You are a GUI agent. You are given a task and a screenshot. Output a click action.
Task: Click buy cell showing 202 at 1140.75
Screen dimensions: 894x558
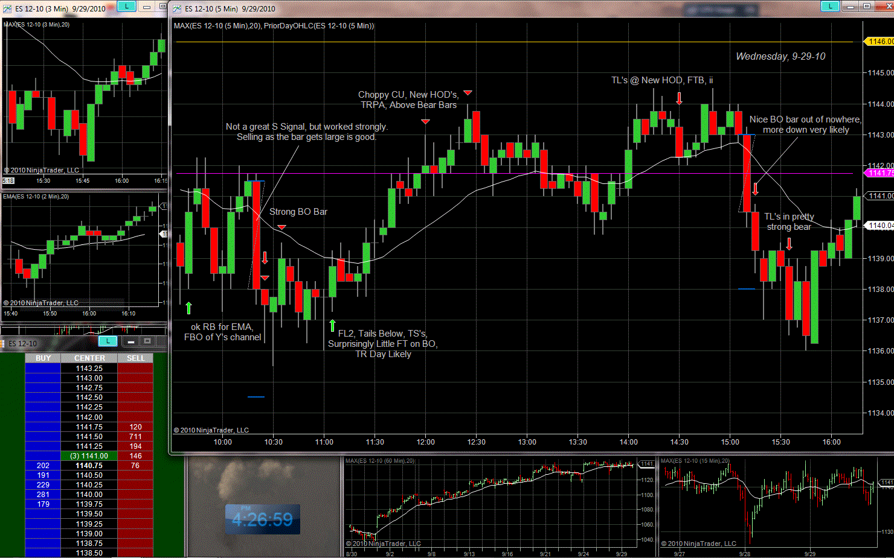(43, 466)
